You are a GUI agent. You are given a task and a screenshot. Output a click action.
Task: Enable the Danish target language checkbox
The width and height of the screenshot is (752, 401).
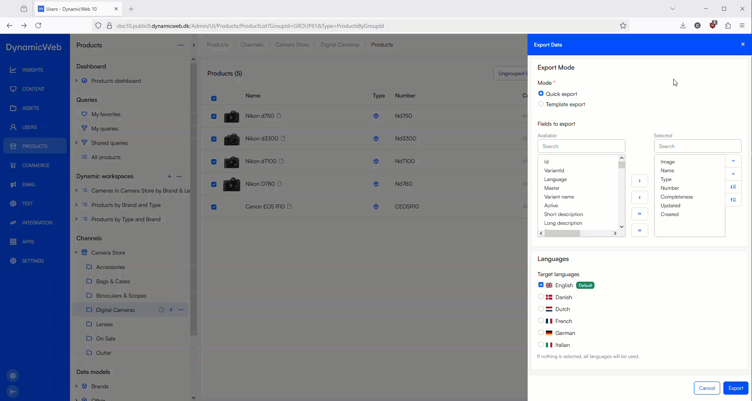click(541, 297)
